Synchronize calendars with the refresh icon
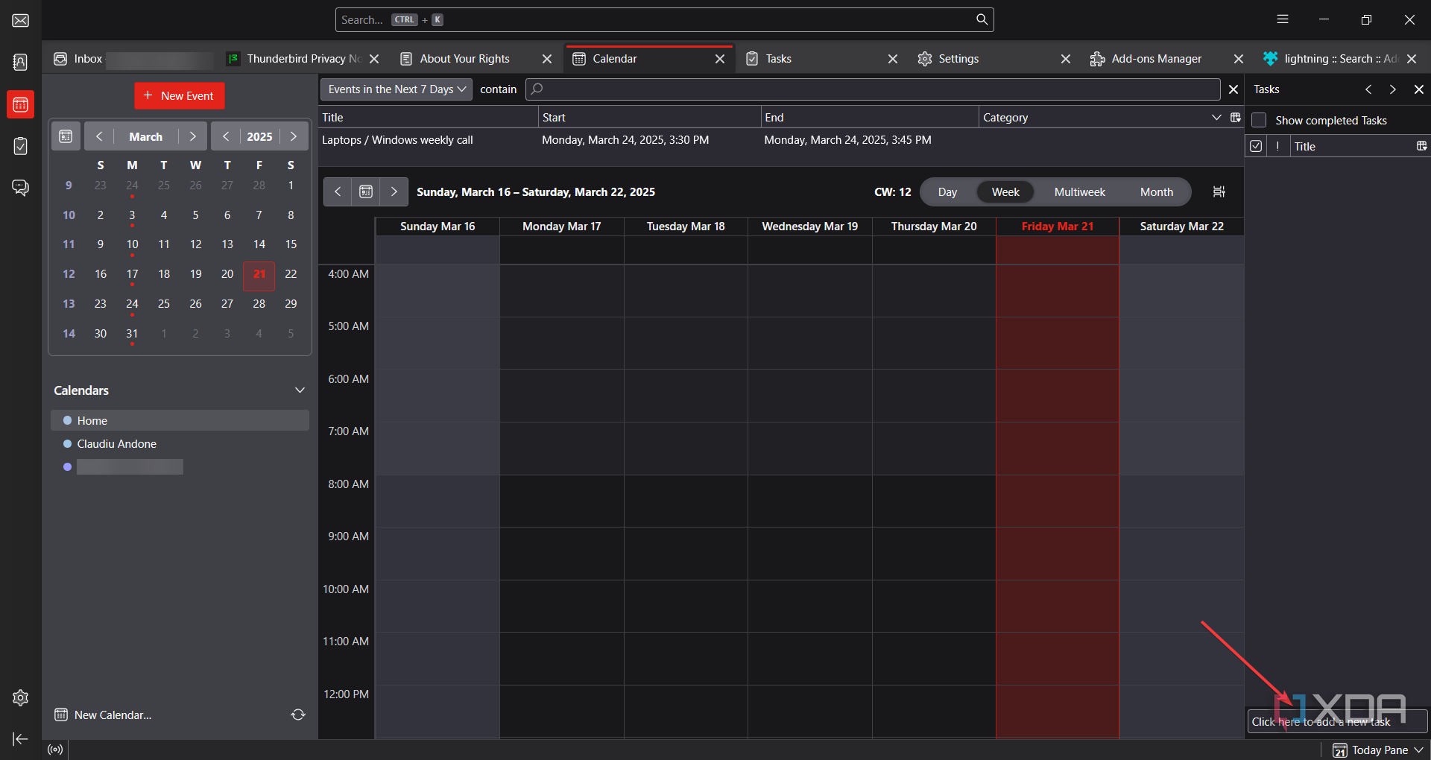 [298, 715]
